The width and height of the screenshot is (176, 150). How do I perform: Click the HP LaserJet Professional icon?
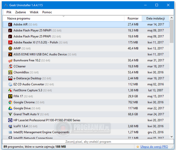tap(10, 120)
